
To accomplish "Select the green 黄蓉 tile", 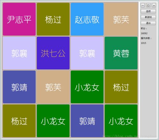I will (121, 53).
